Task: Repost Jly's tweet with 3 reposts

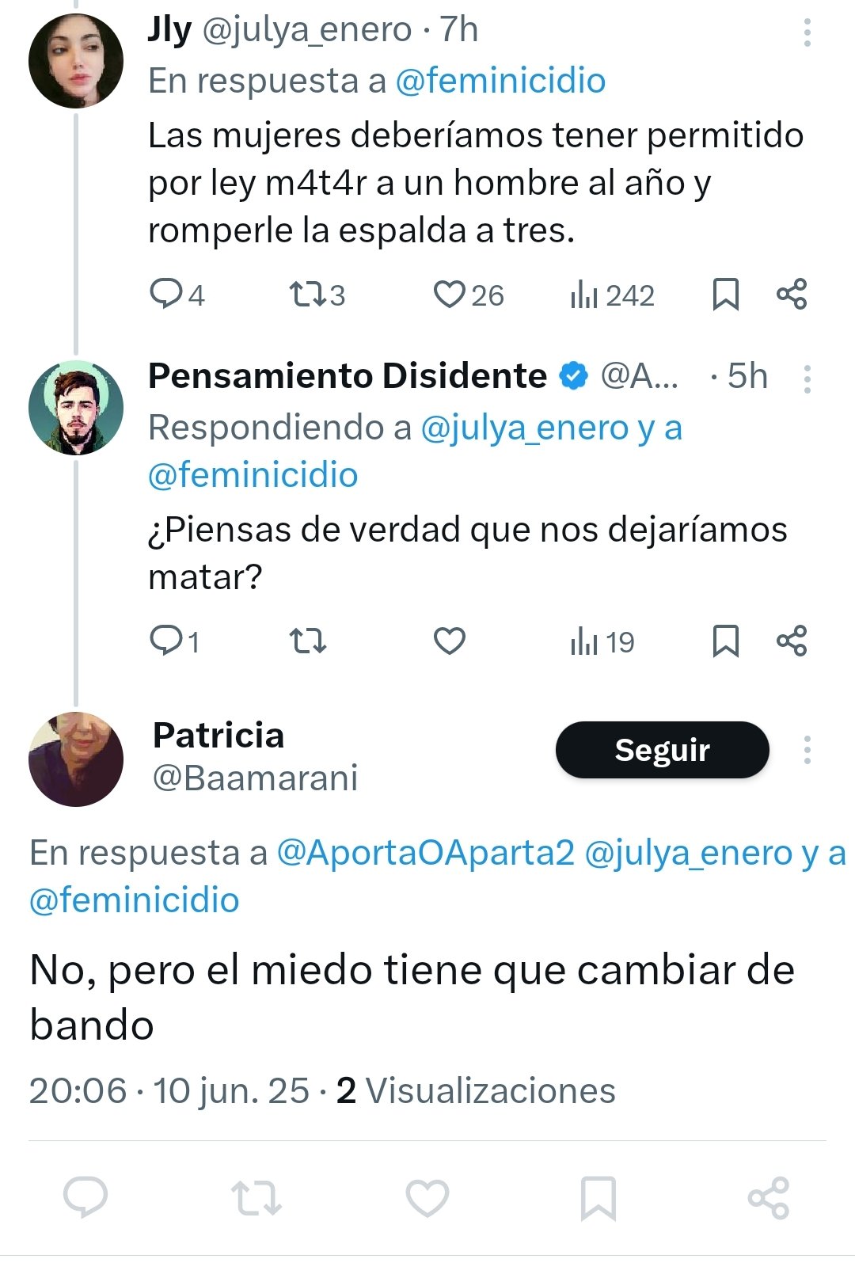Action: point(306,295)
